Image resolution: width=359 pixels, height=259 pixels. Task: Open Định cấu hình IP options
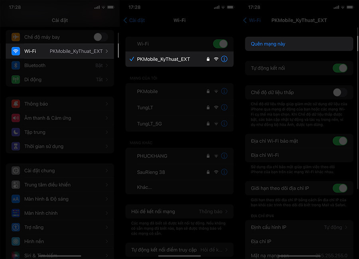[x=299, y=227]
